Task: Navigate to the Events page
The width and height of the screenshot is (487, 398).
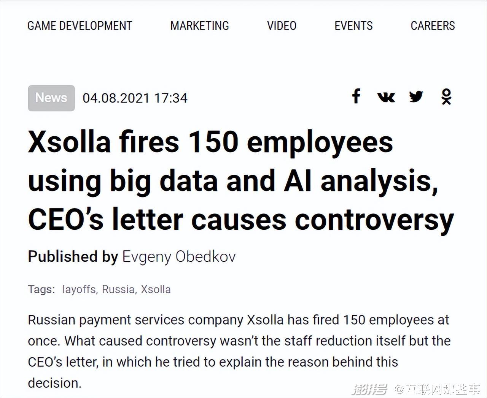Action: [x=353, y=26]
